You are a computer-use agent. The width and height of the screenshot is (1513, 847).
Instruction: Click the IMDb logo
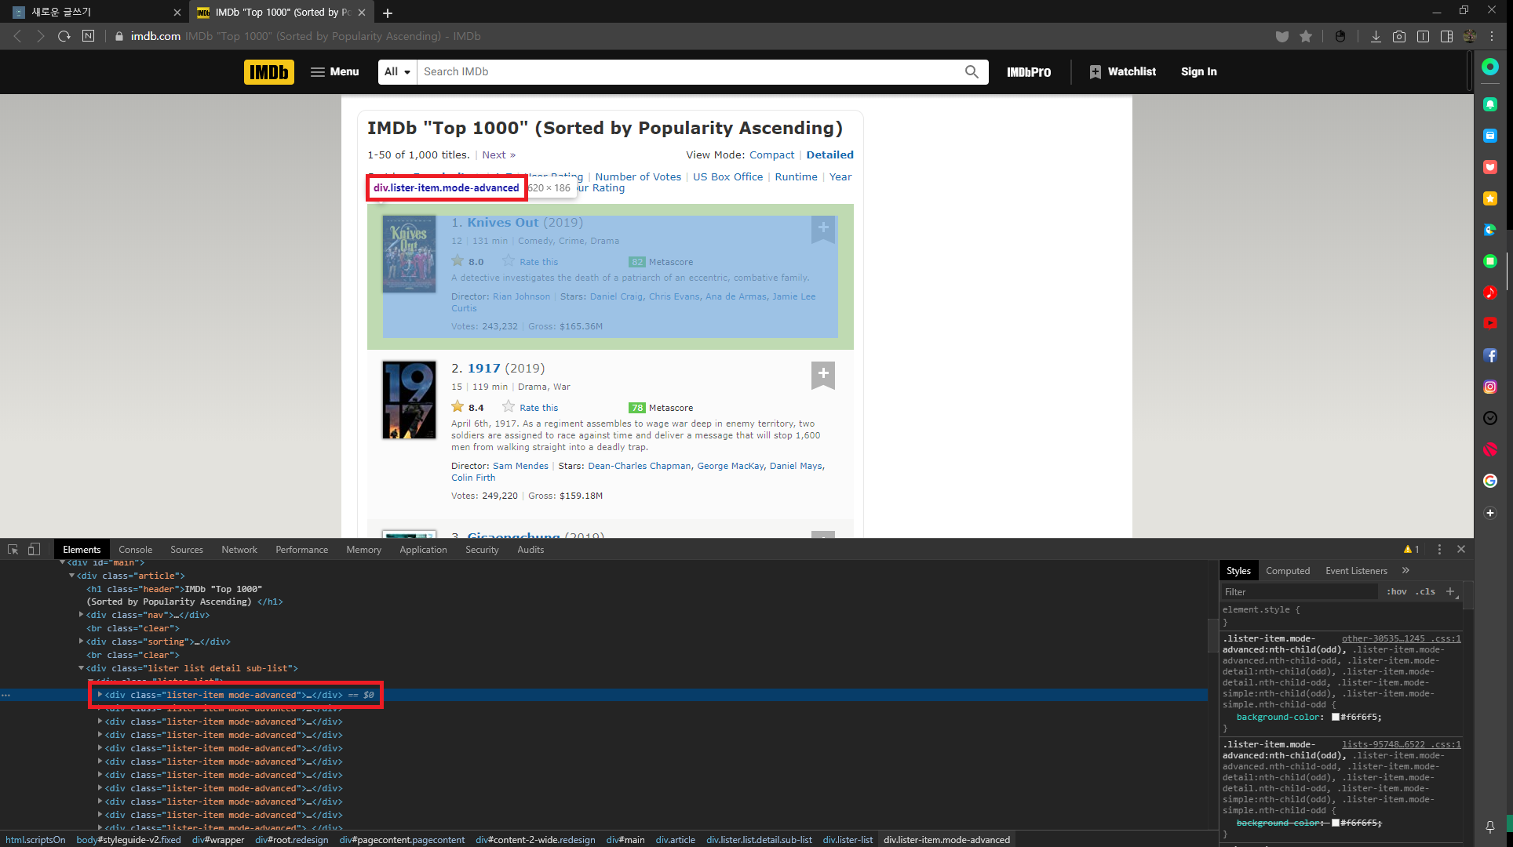click(268, 72)
